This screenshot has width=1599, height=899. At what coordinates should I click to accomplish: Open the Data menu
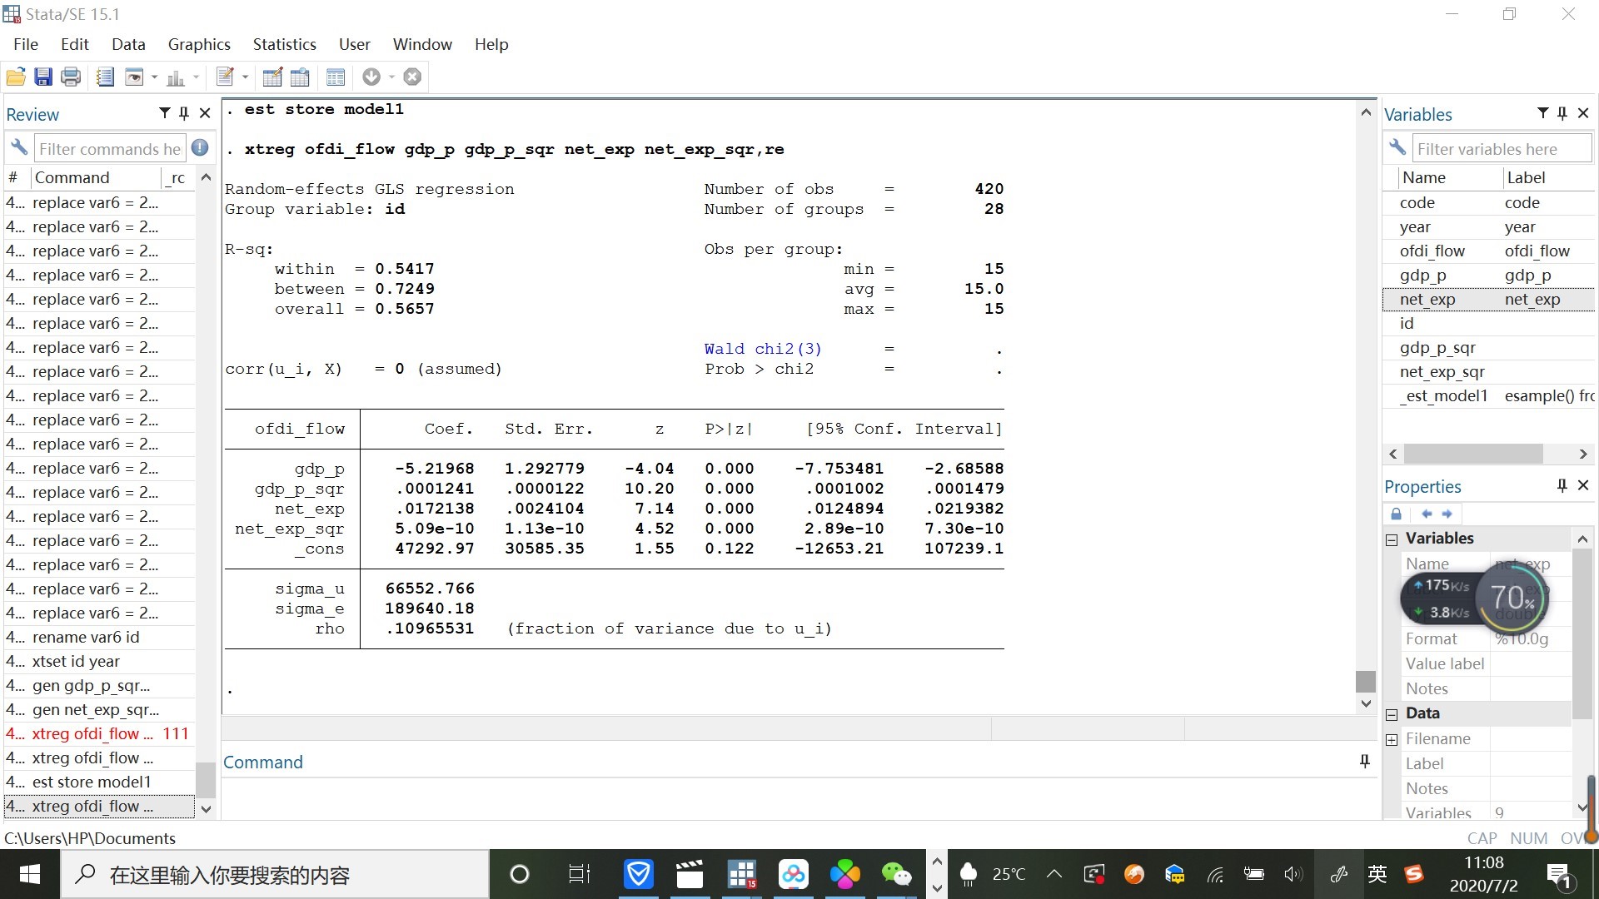coord(128,44)
